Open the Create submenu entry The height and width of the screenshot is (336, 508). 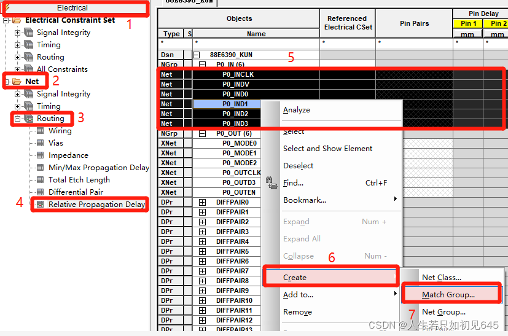[295, 278]
